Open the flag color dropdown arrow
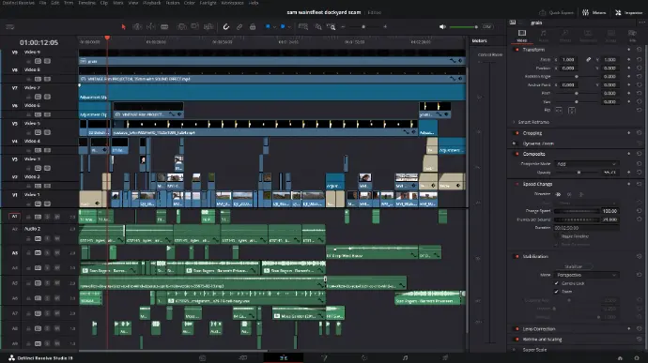This screenshot has width=648, height=363. pos(274,27)
